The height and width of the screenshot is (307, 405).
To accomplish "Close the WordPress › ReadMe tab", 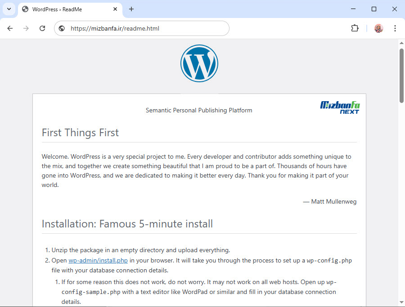I will [x=115, y=9].
